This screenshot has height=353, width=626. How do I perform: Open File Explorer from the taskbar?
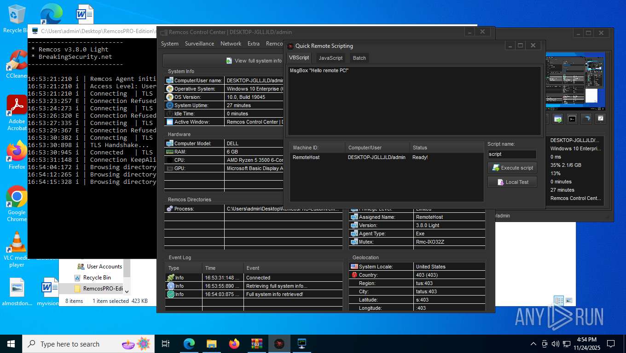(212, 343)
